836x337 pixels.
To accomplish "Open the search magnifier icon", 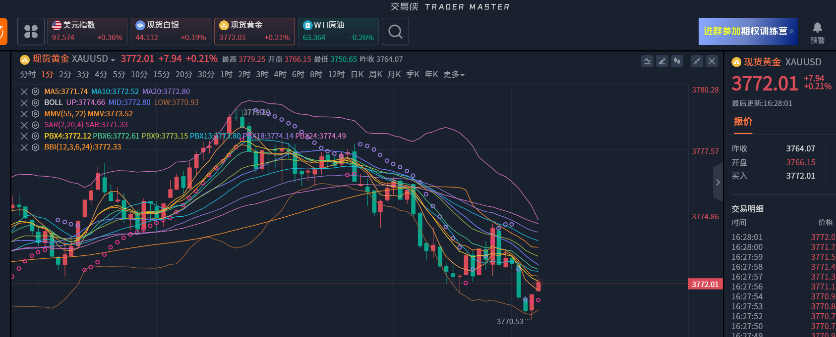I will pos(395,32).
